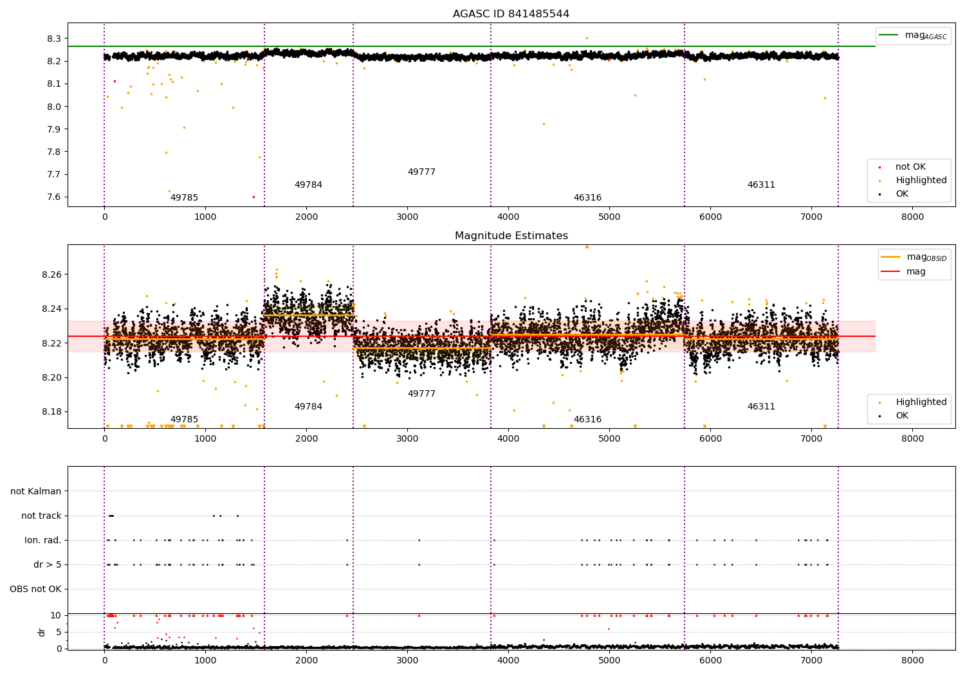Select 'OK' legend entry in the top panel
This screenshot has height=675, width=965.
click(902, 194)
